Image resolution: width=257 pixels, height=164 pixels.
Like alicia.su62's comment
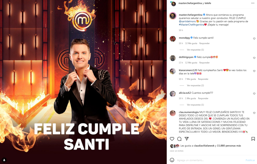tap(254, 94)
